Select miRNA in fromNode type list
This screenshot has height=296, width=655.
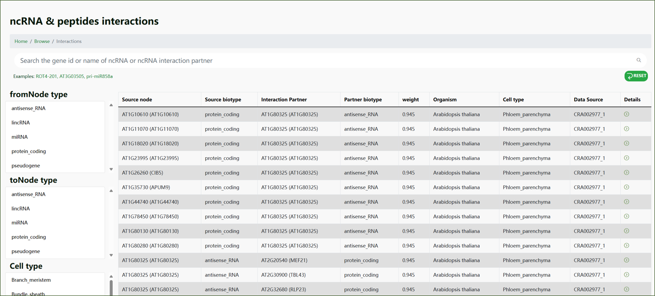20,137
